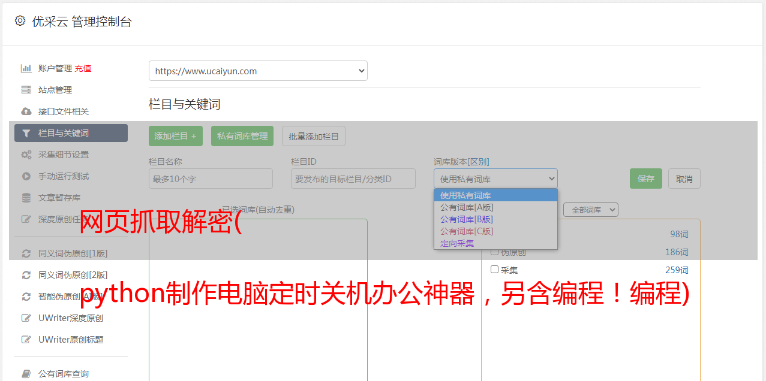Click the gears icon for 采集细节设置
766x381 pixels.
26,155
